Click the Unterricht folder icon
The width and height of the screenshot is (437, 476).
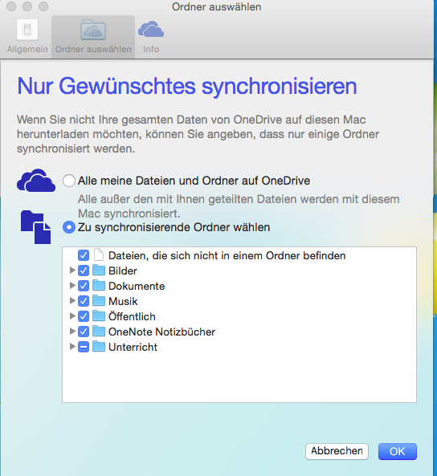(99, 346)
